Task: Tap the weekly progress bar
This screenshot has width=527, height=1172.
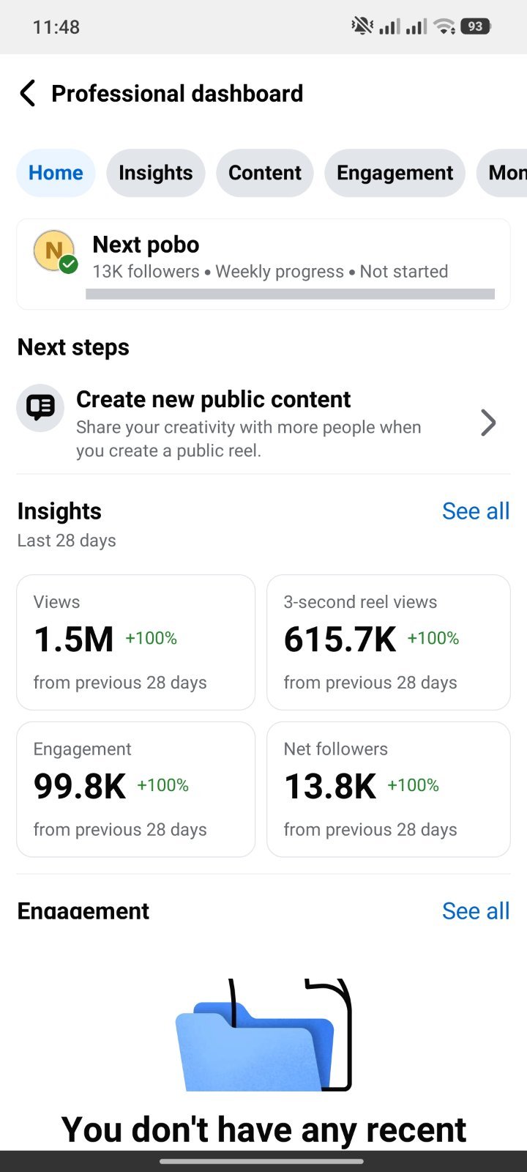Action: point(291,294)
